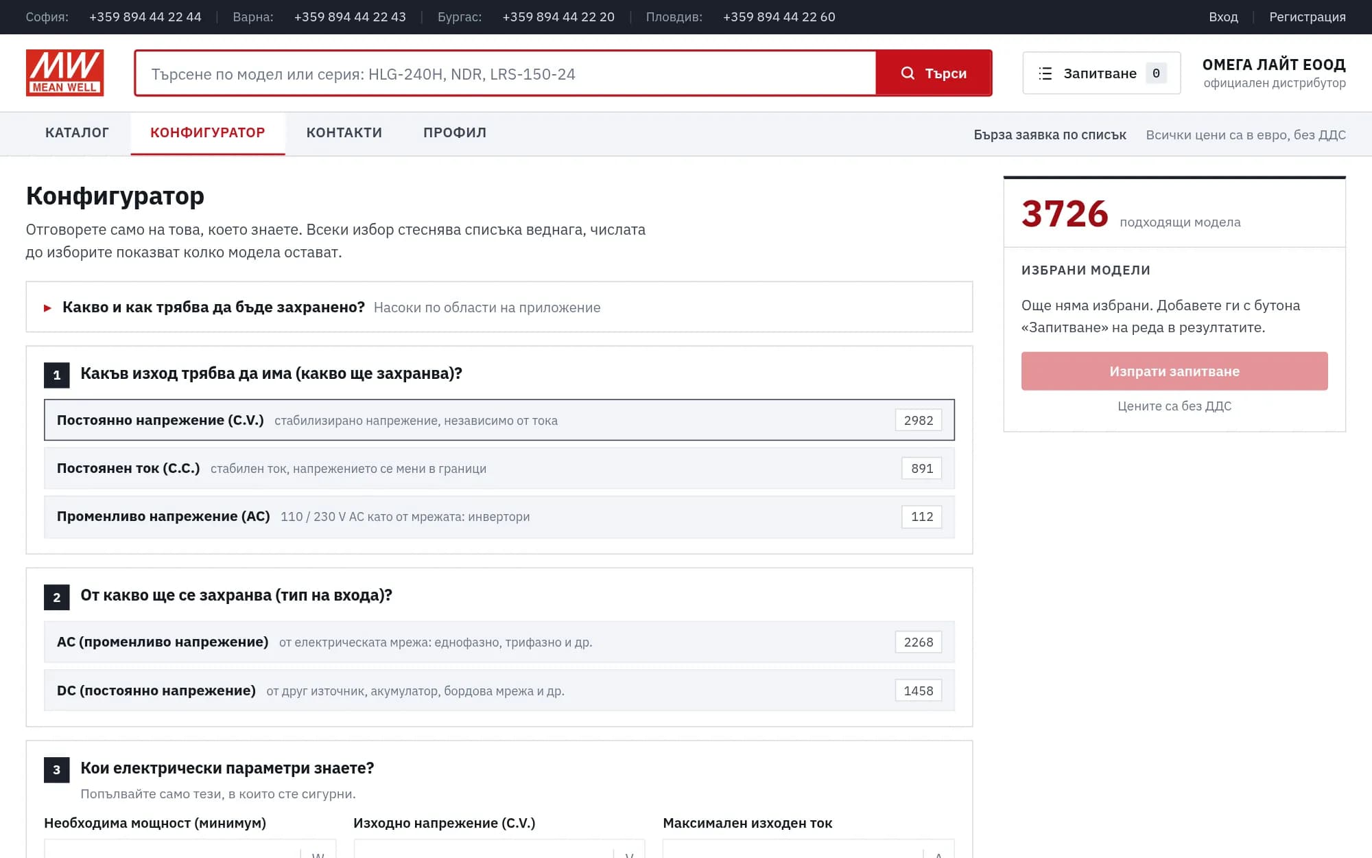Open the ПРОФИЛ tab

pyautogui.click(x=455, y=133)
